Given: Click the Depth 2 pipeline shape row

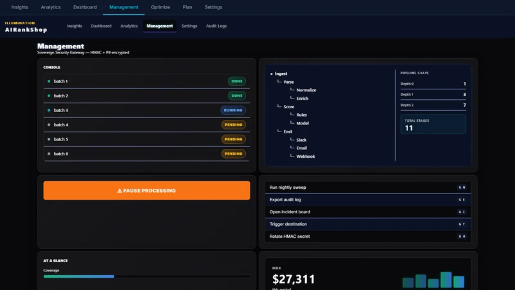Looking at the screenshot, I should [433, 105].
